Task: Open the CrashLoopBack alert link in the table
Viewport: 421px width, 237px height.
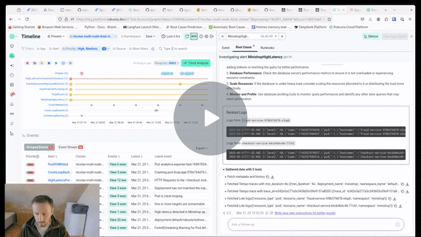Action: click(60, 172)
